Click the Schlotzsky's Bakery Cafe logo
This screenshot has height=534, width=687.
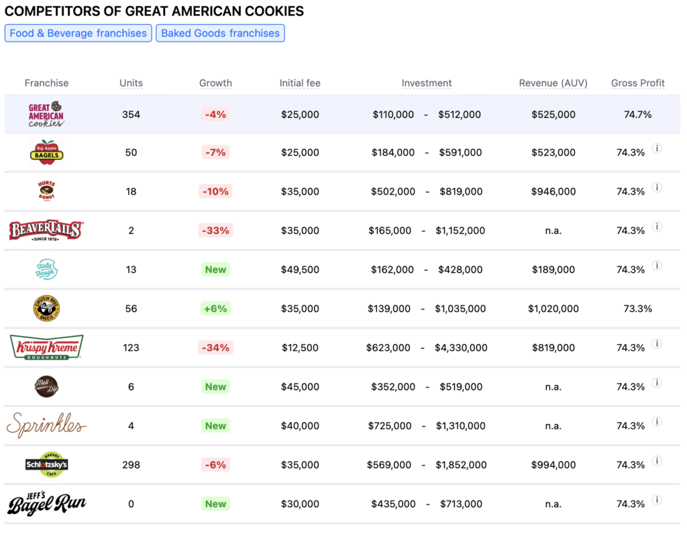(46, 464)
